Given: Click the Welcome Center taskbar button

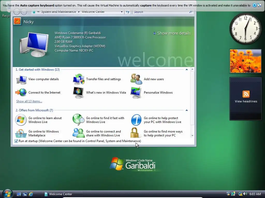Looking at the screenshot, I should [62, 194].
